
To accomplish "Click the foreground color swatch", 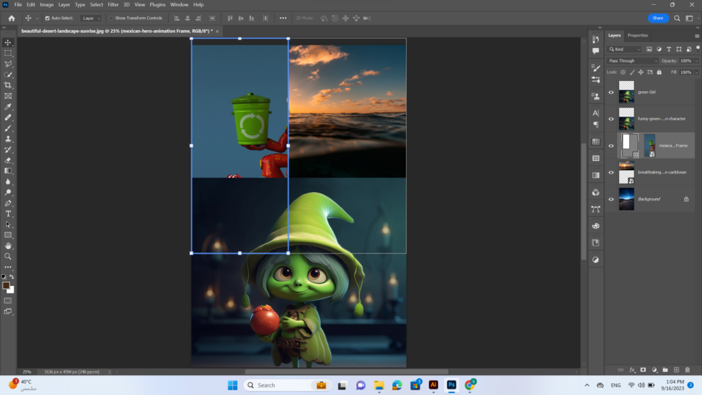I will tap(5, 285).
